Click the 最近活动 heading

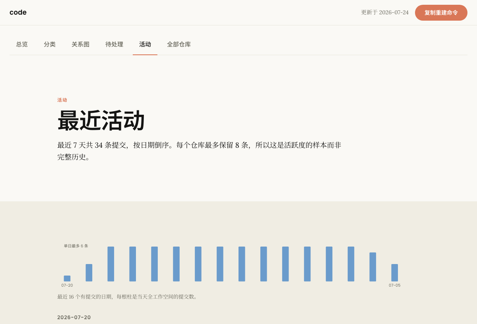point(101,121)
